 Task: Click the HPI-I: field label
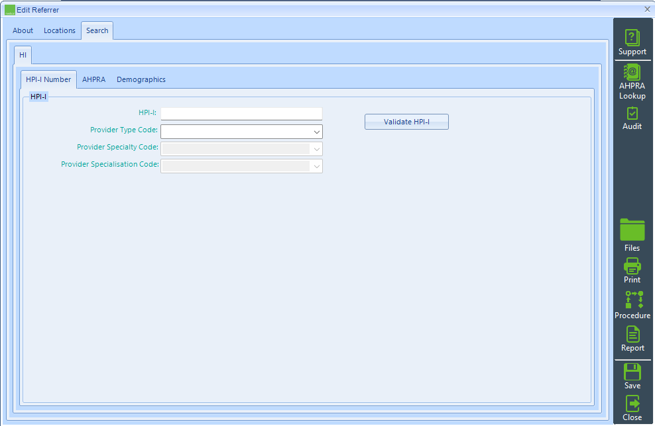click(147, 113)
